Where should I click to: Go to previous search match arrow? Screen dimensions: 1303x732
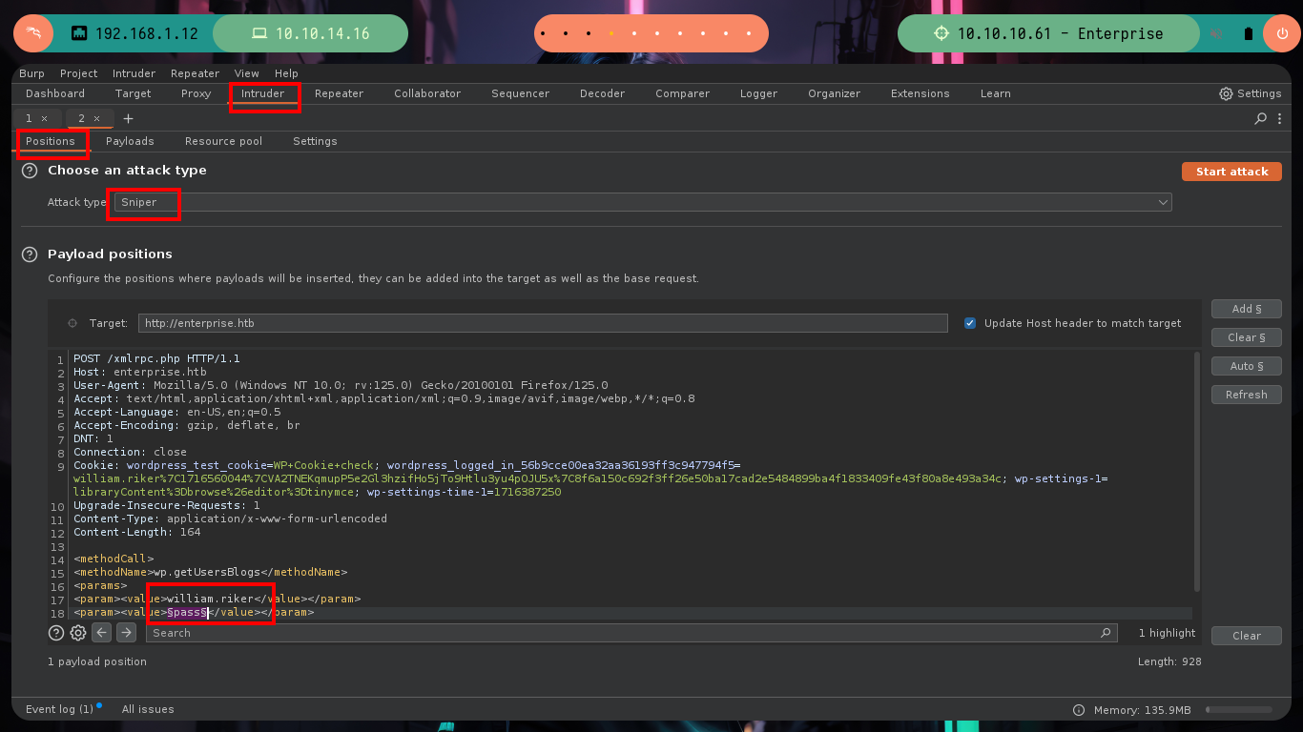click(102, 633)
